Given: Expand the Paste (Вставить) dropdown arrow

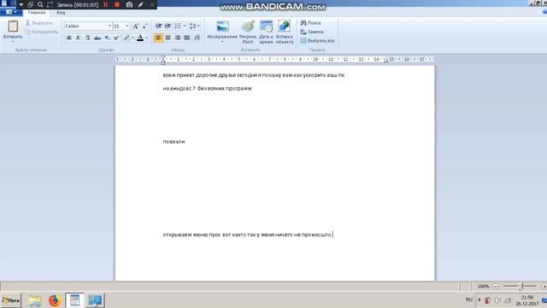Looking at the screenshot, I should (13, 42).
